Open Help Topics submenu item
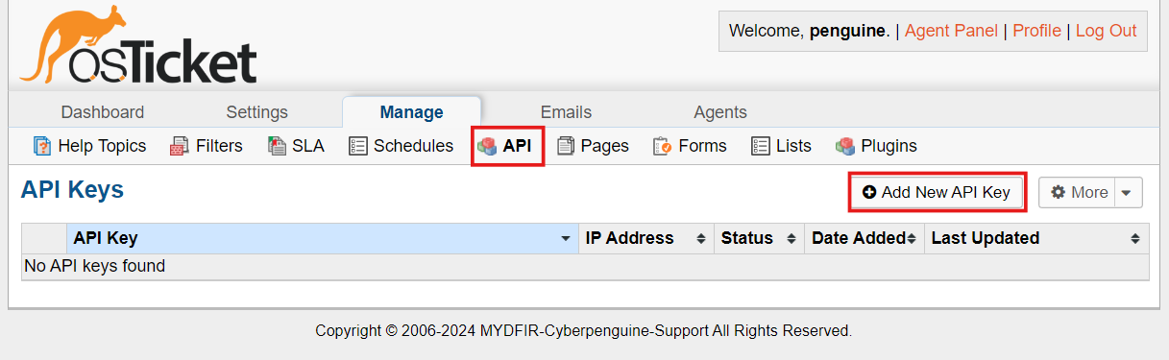1169x360 pixels. point(102,146)
